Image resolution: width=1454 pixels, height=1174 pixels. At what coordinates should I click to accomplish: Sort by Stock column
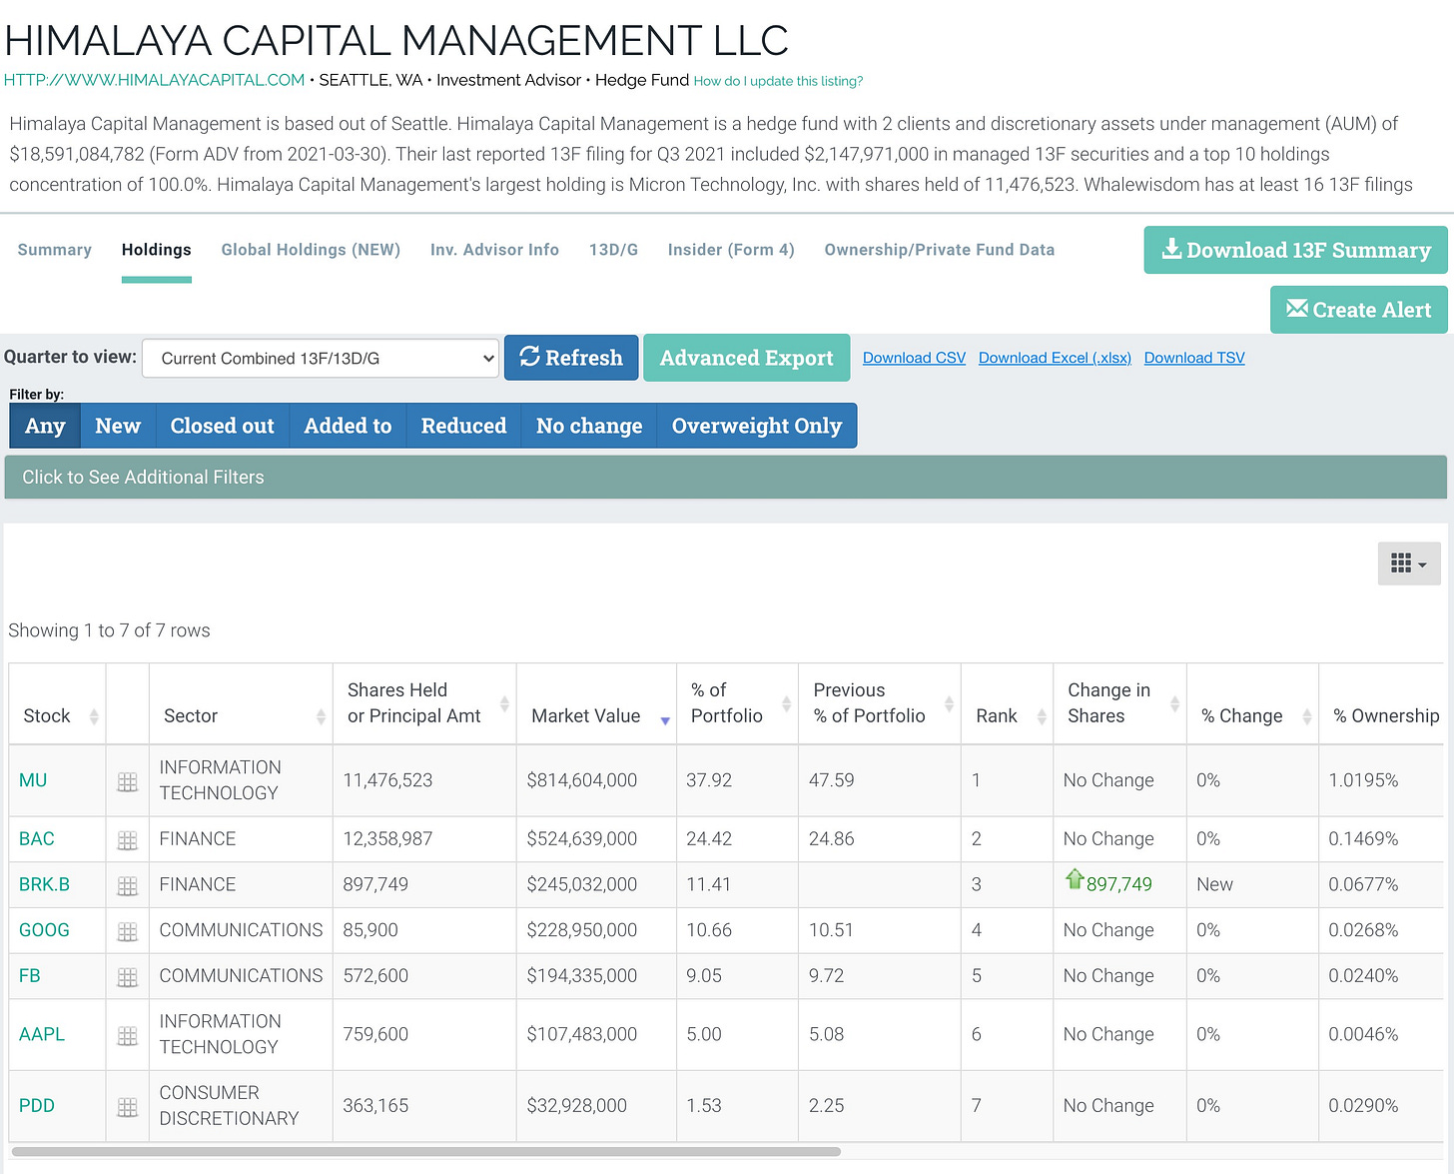pos(57,703)
